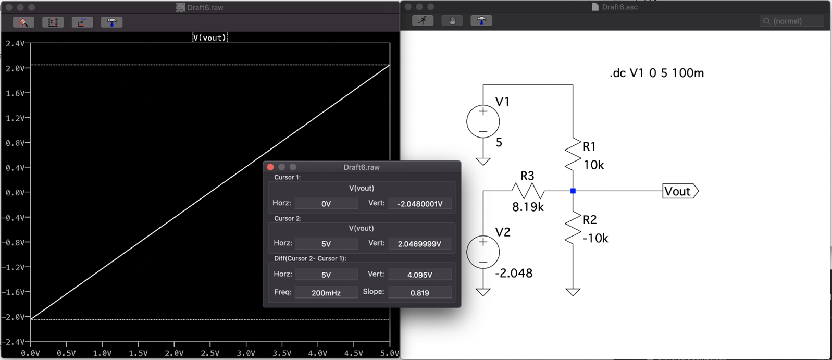This screenshot has height=360, width=832.
Task: Click the -0.8V tick on vertical axis
Action: [13, 242]
